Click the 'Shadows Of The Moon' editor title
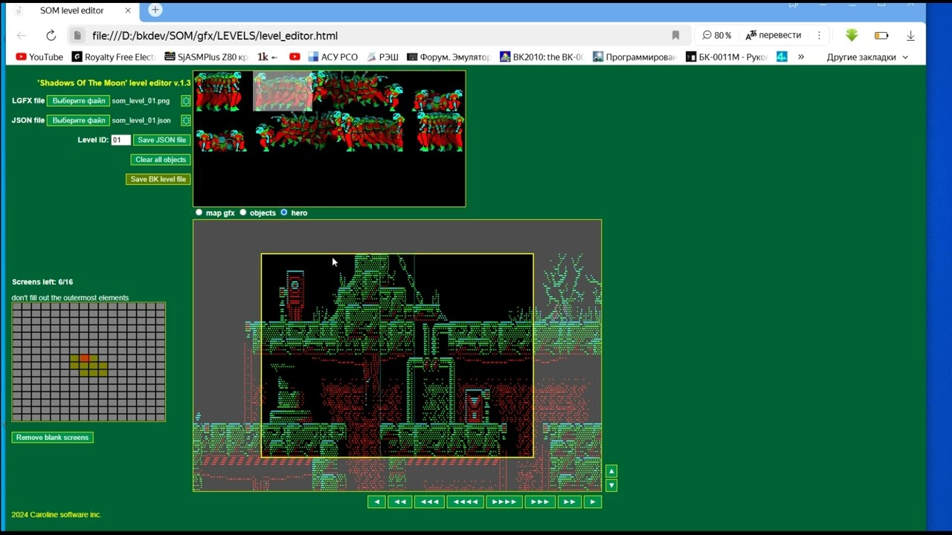Viewport: 952px width, 535px height. point(114,83)
